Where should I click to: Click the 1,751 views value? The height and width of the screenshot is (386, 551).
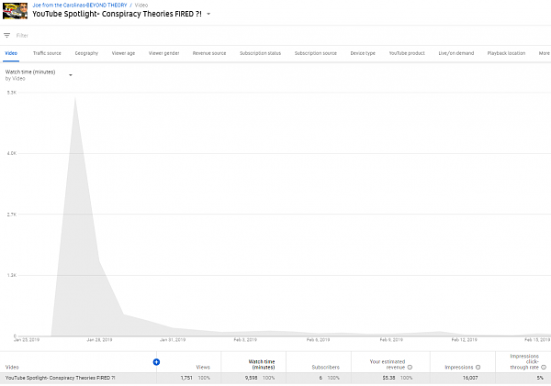[186, 378]
